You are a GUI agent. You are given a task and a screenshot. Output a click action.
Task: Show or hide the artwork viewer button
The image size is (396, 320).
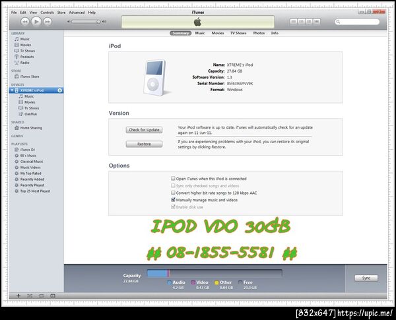coord(53,296)
